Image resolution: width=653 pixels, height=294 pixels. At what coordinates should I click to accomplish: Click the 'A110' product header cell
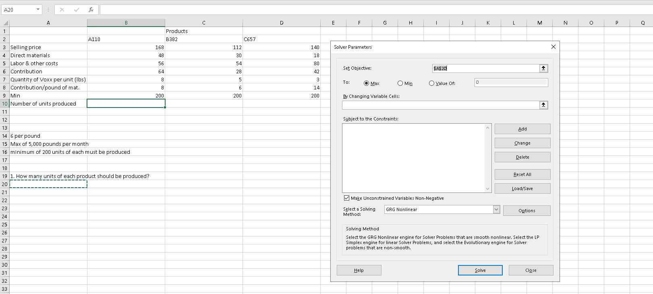(126, 39)
